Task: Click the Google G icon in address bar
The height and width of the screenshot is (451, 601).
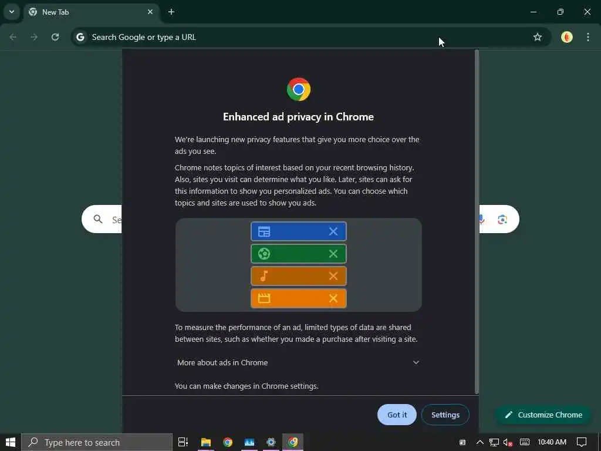Action: coord(80,37)
